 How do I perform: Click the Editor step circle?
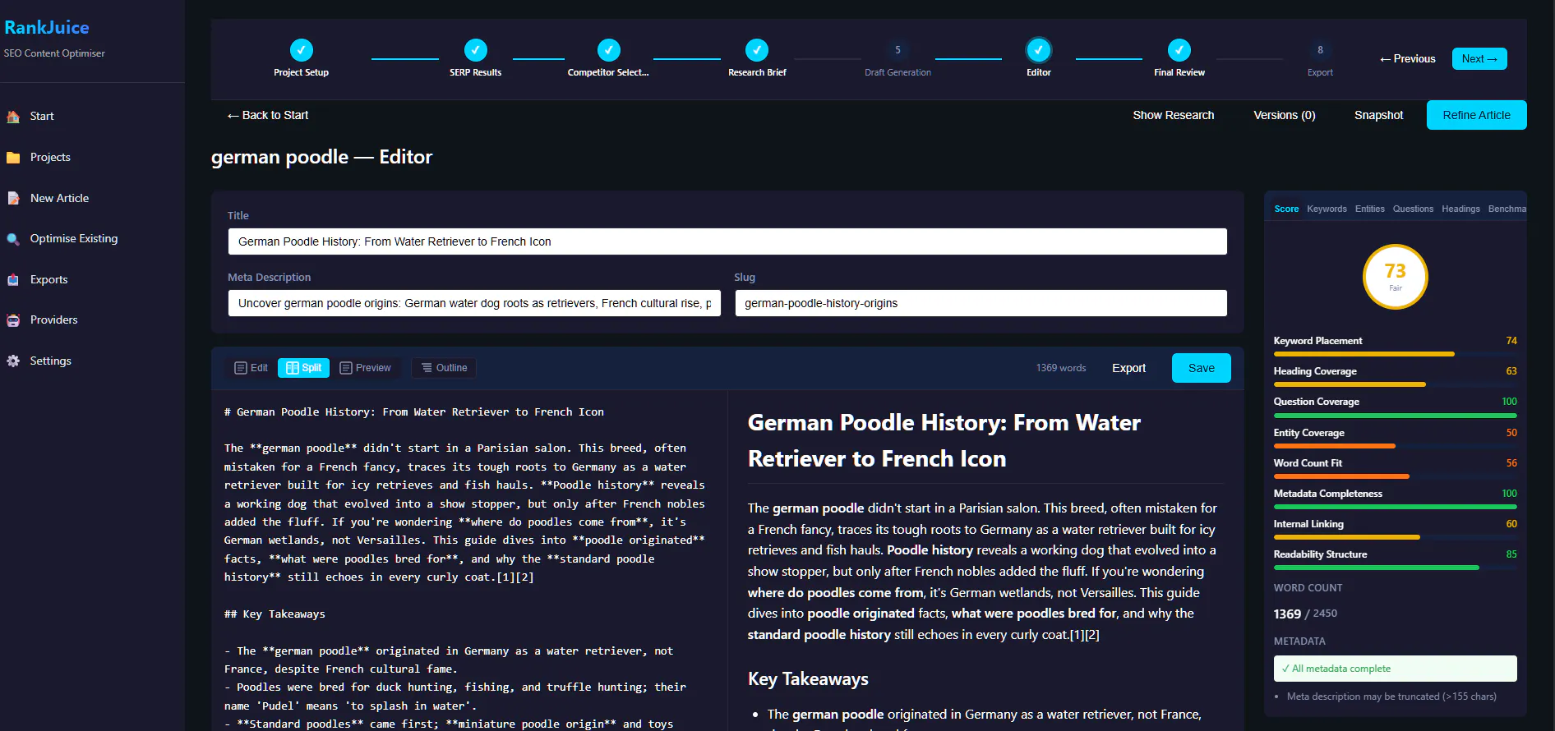(1039, 50)
